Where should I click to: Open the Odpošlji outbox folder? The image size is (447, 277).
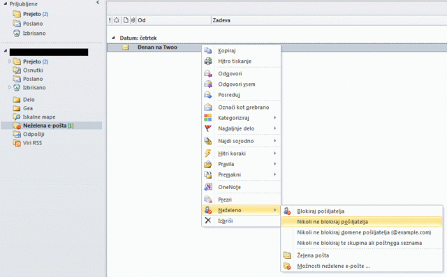(x=34, y=134)
